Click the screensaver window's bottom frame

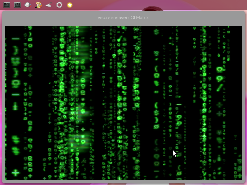click(x=124, y=181)
